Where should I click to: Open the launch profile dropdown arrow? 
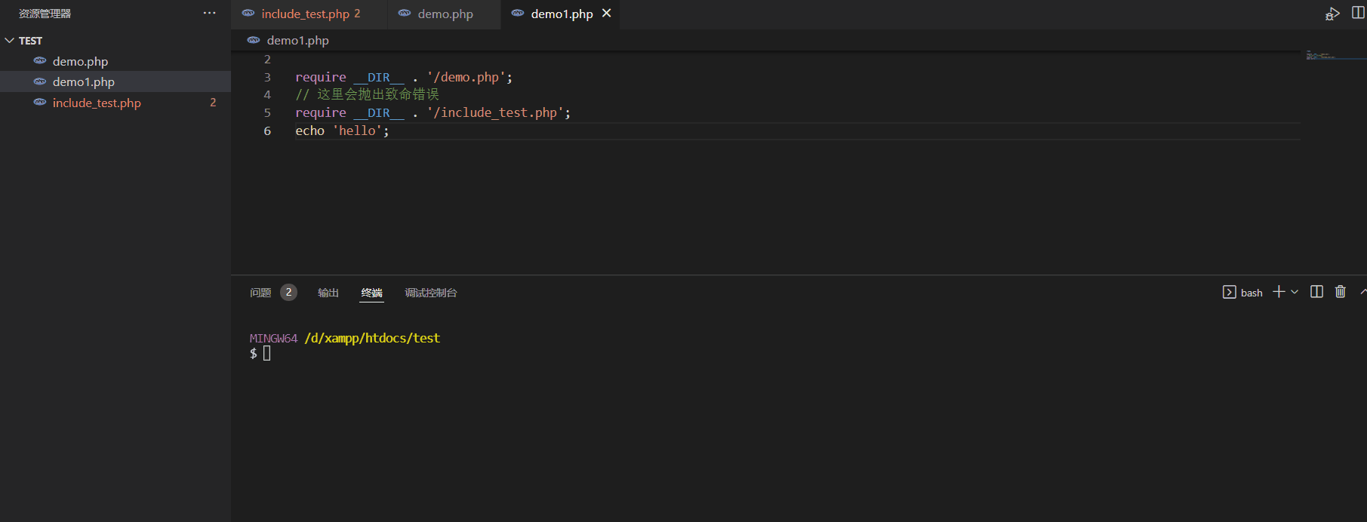tap(1295, 292)
